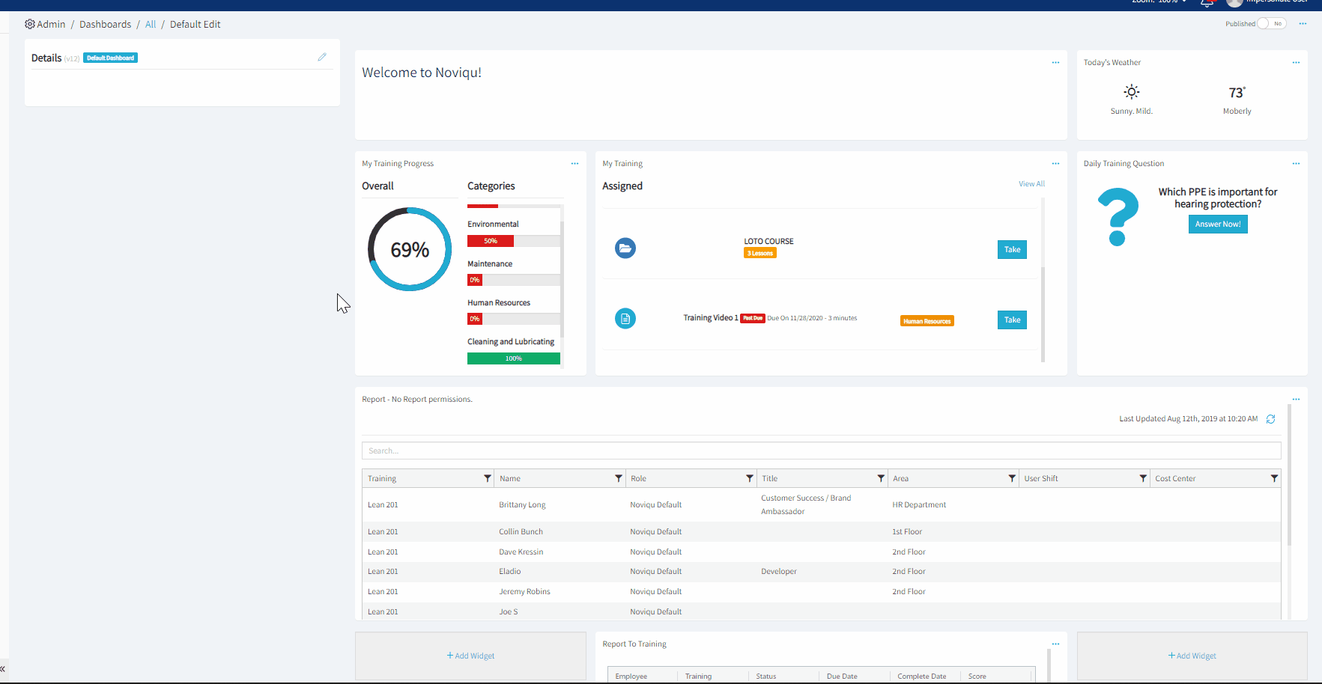
Task: Refresh the report data
Action: click(x=1270, y=418)
